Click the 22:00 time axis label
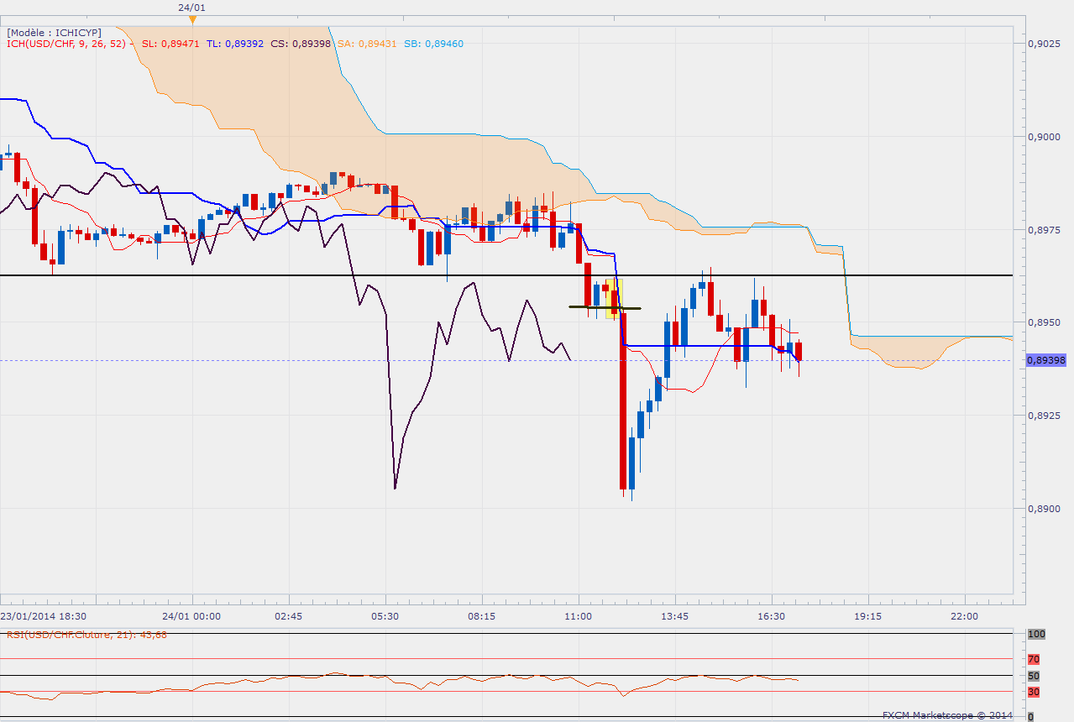 click(965, 616)
